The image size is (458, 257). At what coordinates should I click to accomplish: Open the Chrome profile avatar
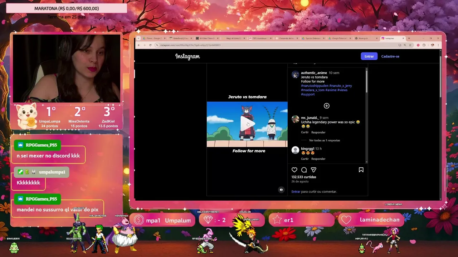coord(432,45)
